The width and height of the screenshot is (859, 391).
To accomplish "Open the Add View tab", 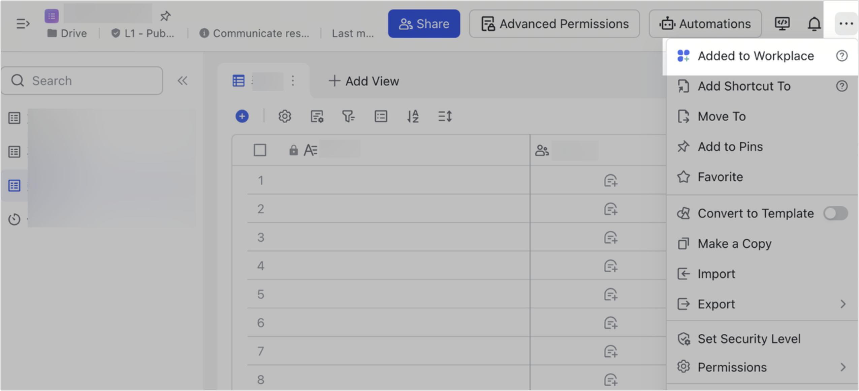I will (363, 81).
